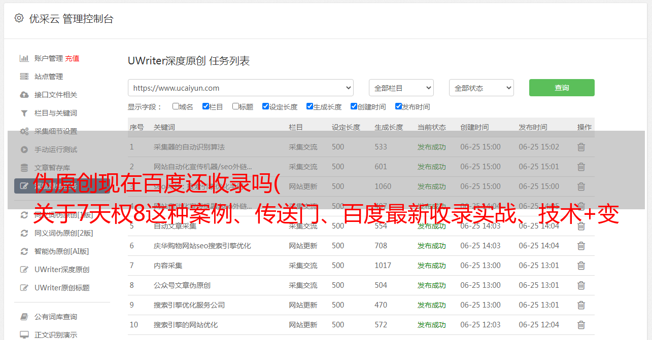Image resolution: width=652 pixels, height=340 pixels.
Task: Click generated length value 470
Action: 381,305
